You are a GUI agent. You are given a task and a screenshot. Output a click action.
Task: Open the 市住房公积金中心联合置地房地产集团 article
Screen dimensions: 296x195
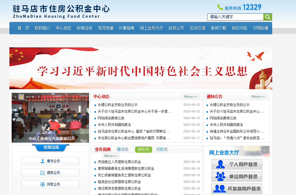pos(134,138)
